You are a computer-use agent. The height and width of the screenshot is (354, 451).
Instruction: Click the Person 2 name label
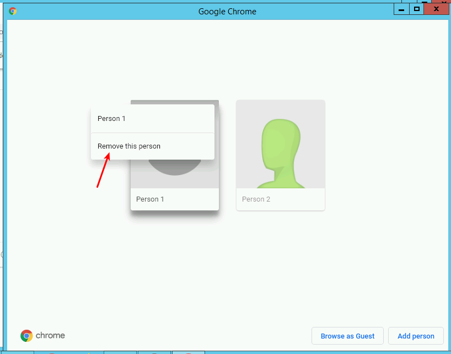256,199
